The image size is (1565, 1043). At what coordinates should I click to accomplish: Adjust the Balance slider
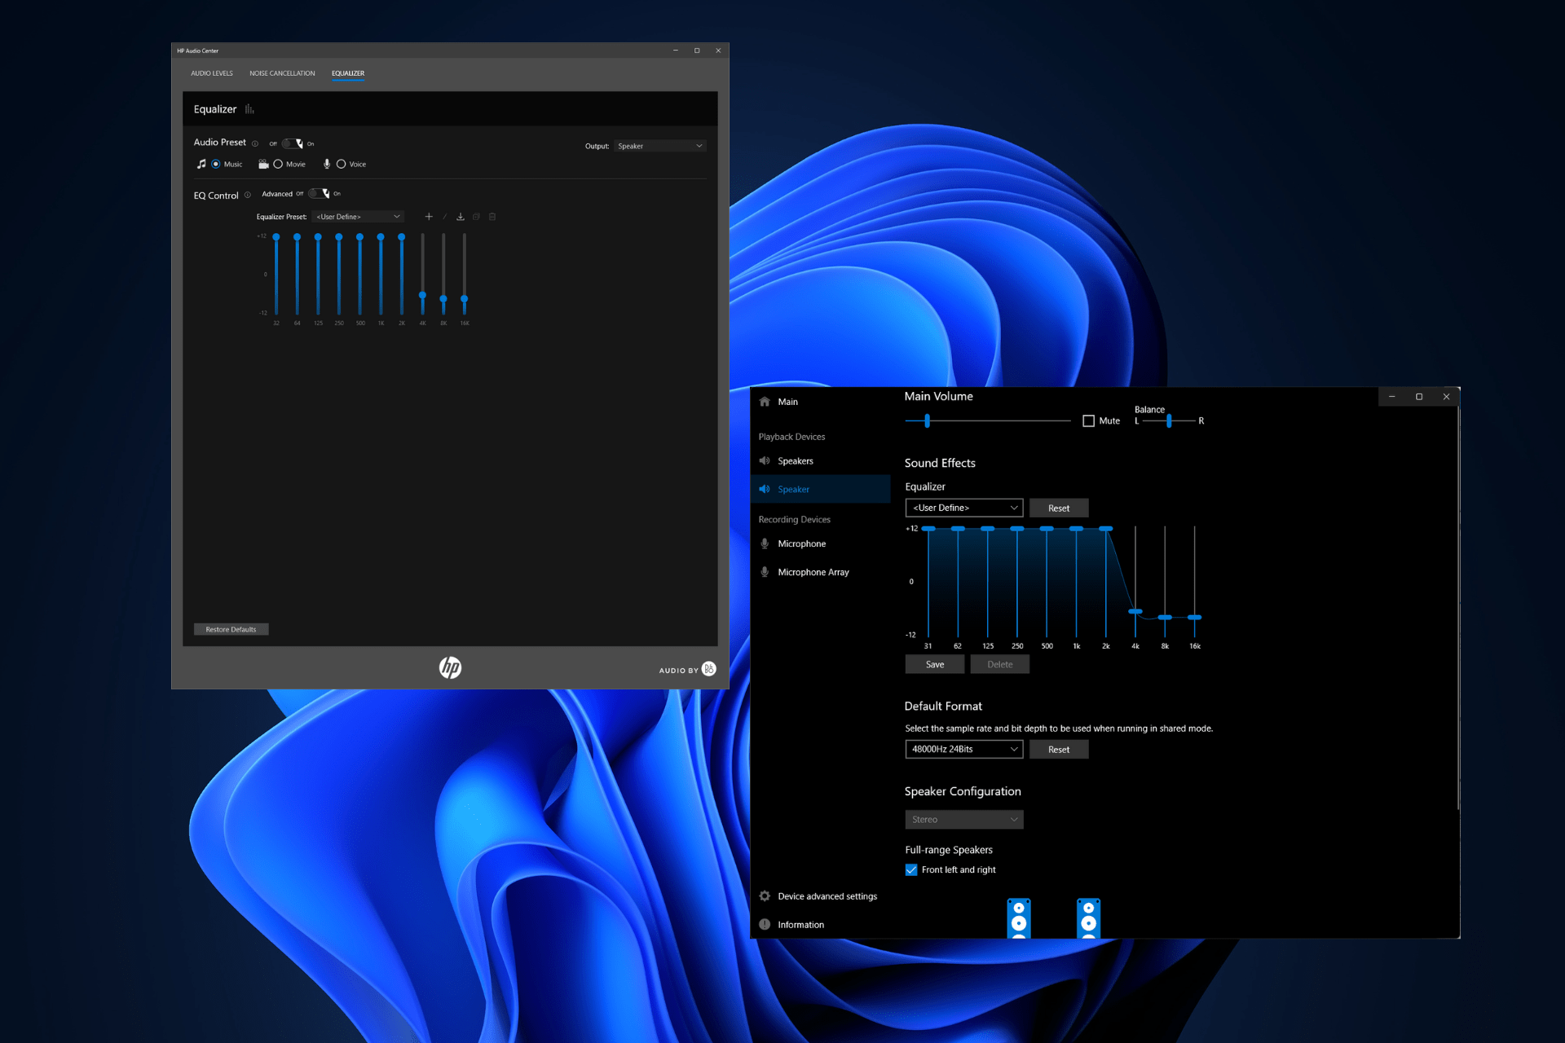tap(1169, 420)
